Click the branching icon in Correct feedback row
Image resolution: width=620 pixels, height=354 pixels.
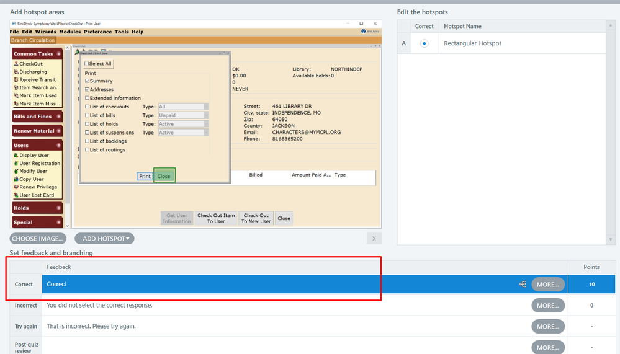(x=522, y=284)
